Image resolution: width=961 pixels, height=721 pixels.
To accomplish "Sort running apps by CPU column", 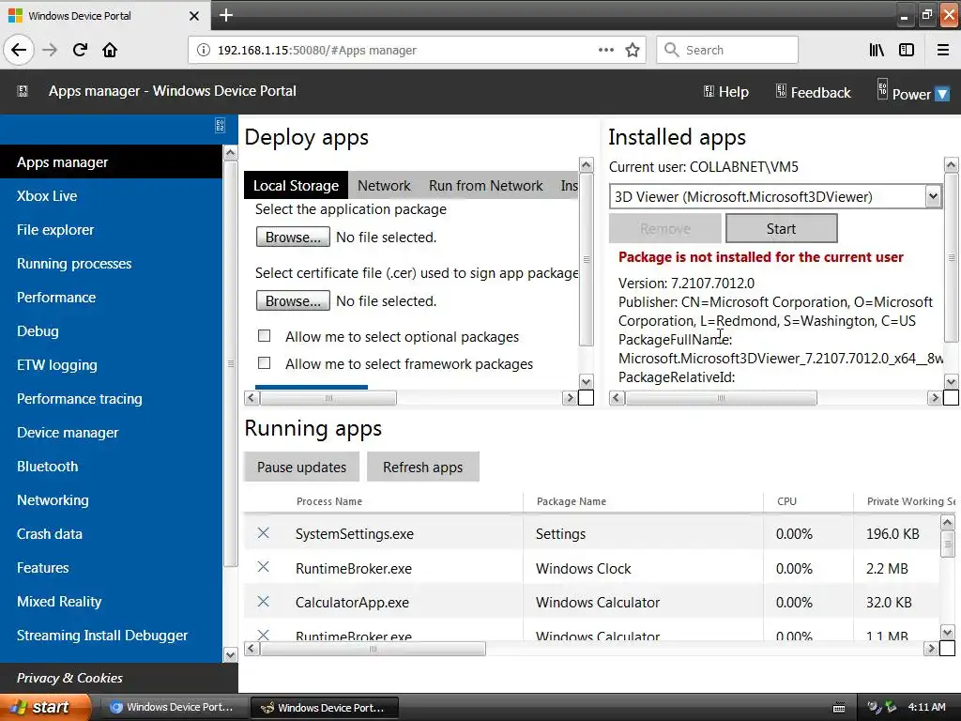I will 787,501.
